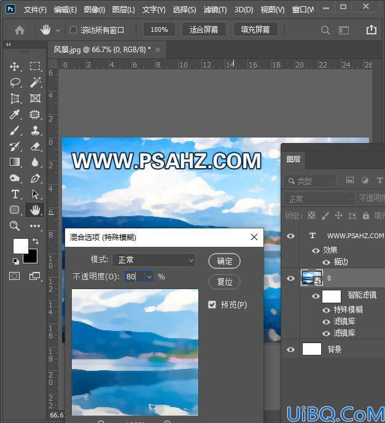Select the Crop tool

click(x=15, y=98)
